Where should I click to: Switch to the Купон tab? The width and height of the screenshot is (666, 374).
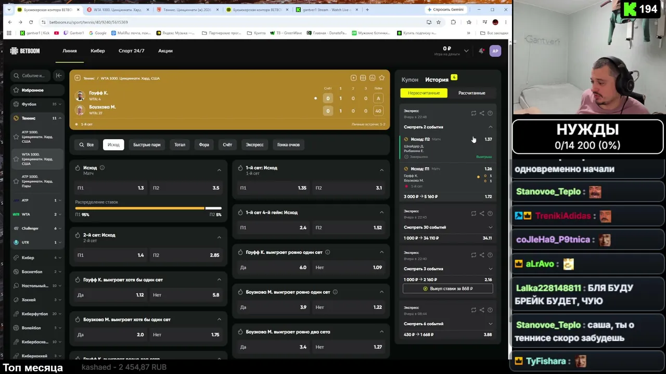410,80
